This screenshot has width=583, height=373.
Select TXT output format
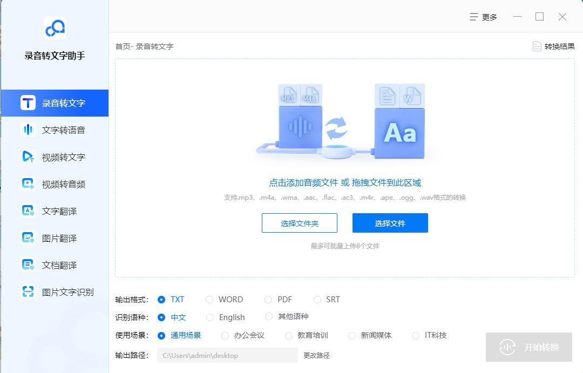pyautogui.click(x=171, y=300)
